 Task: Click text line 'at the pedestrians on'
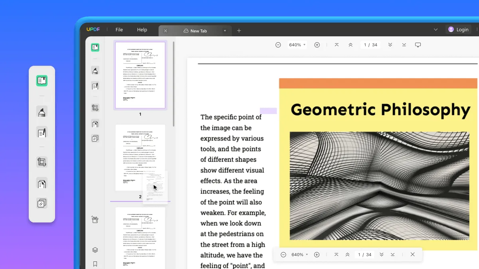click(232, 234)
